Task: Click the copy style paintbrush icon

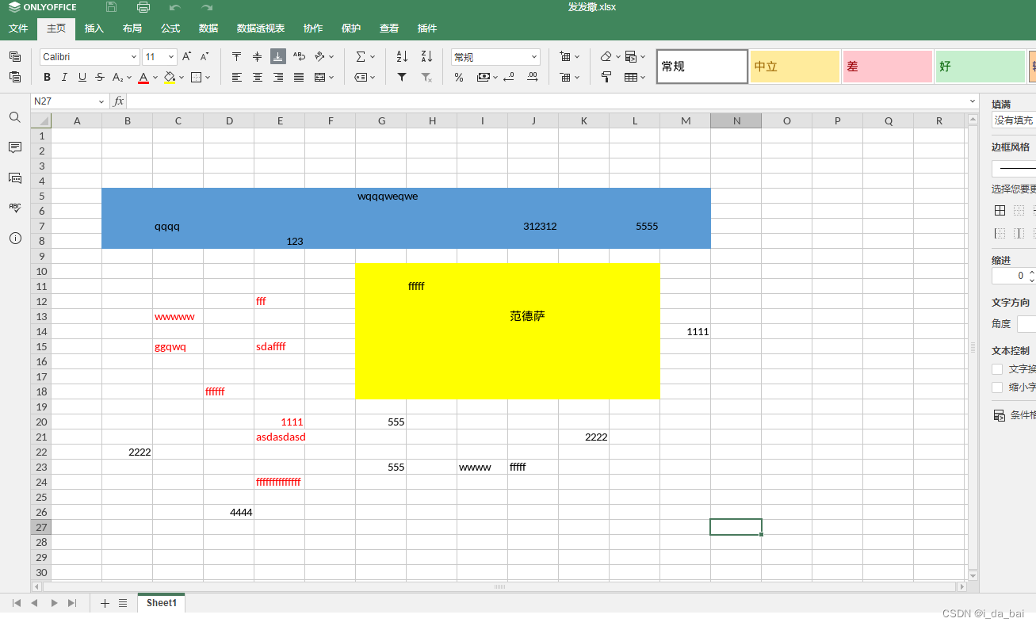Action: point(606,77)
